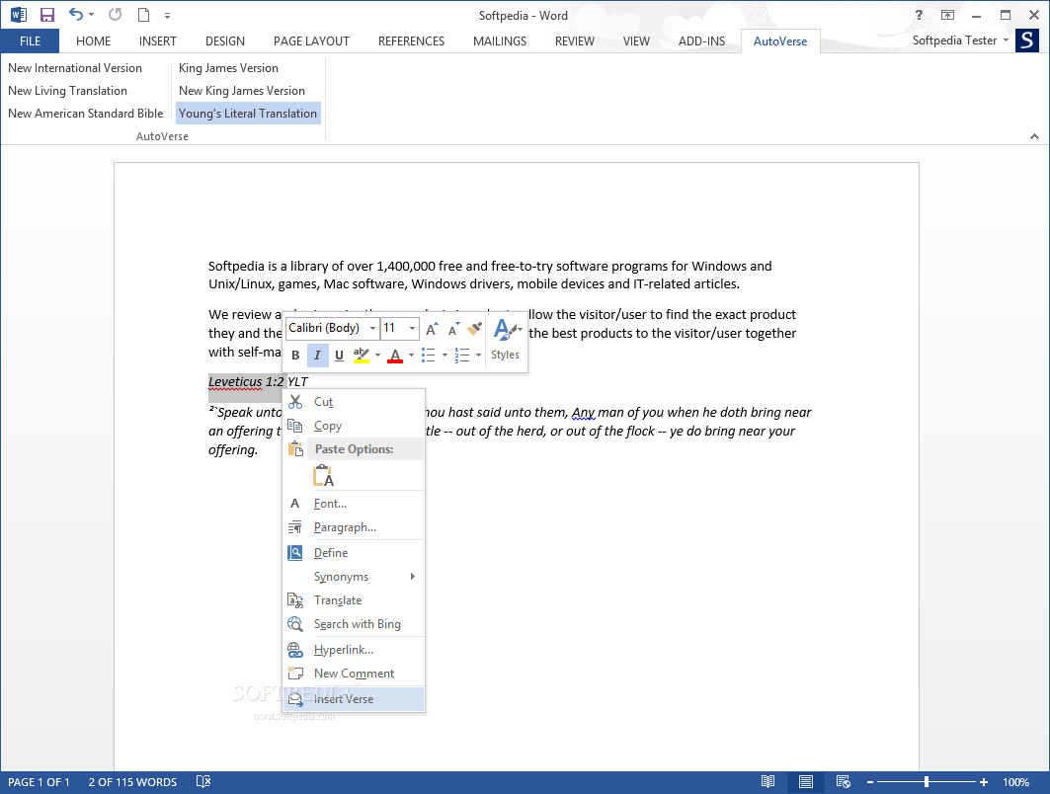Viewport: 1050px width, 794px height.
Task: Choose Insert Verse in the context menu
Action: (x=355, y=699)
